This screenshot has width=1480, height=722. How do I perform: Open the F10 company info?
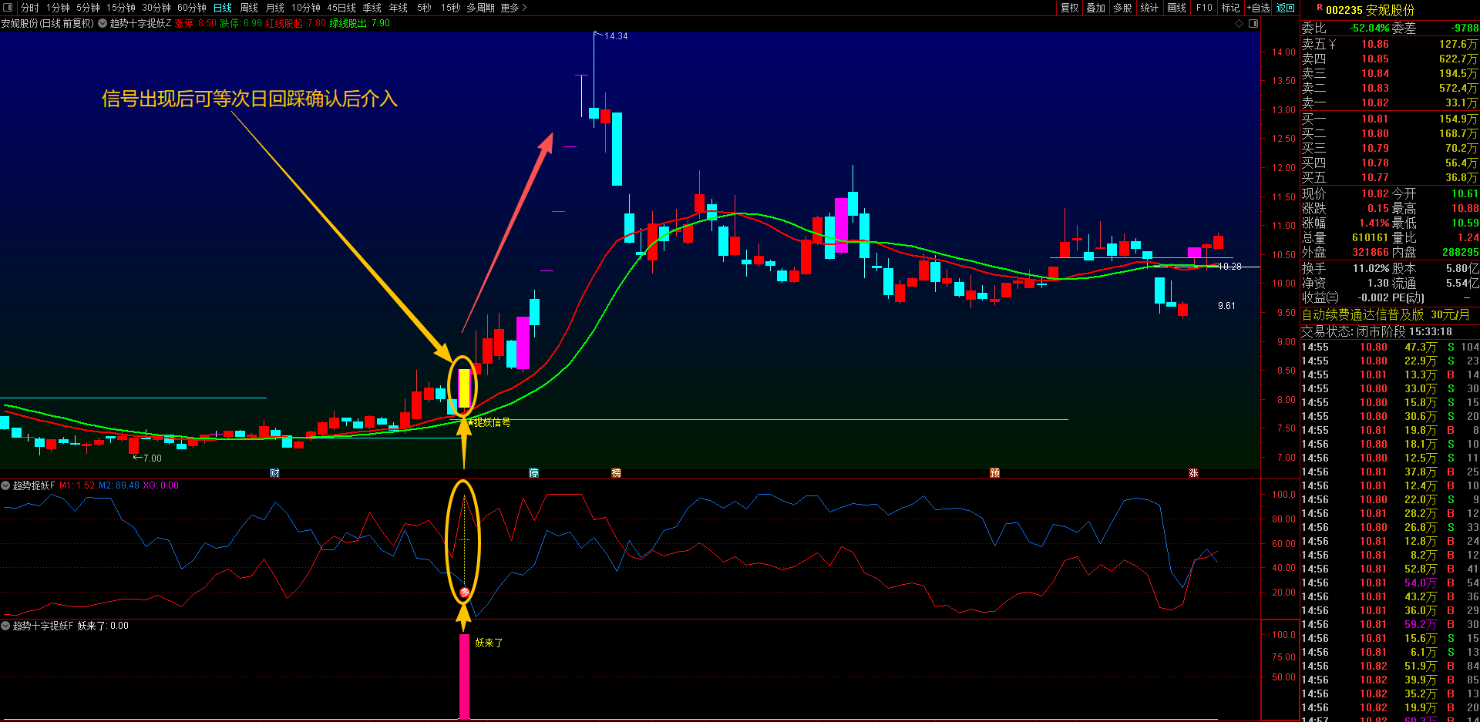(1204, 8)
